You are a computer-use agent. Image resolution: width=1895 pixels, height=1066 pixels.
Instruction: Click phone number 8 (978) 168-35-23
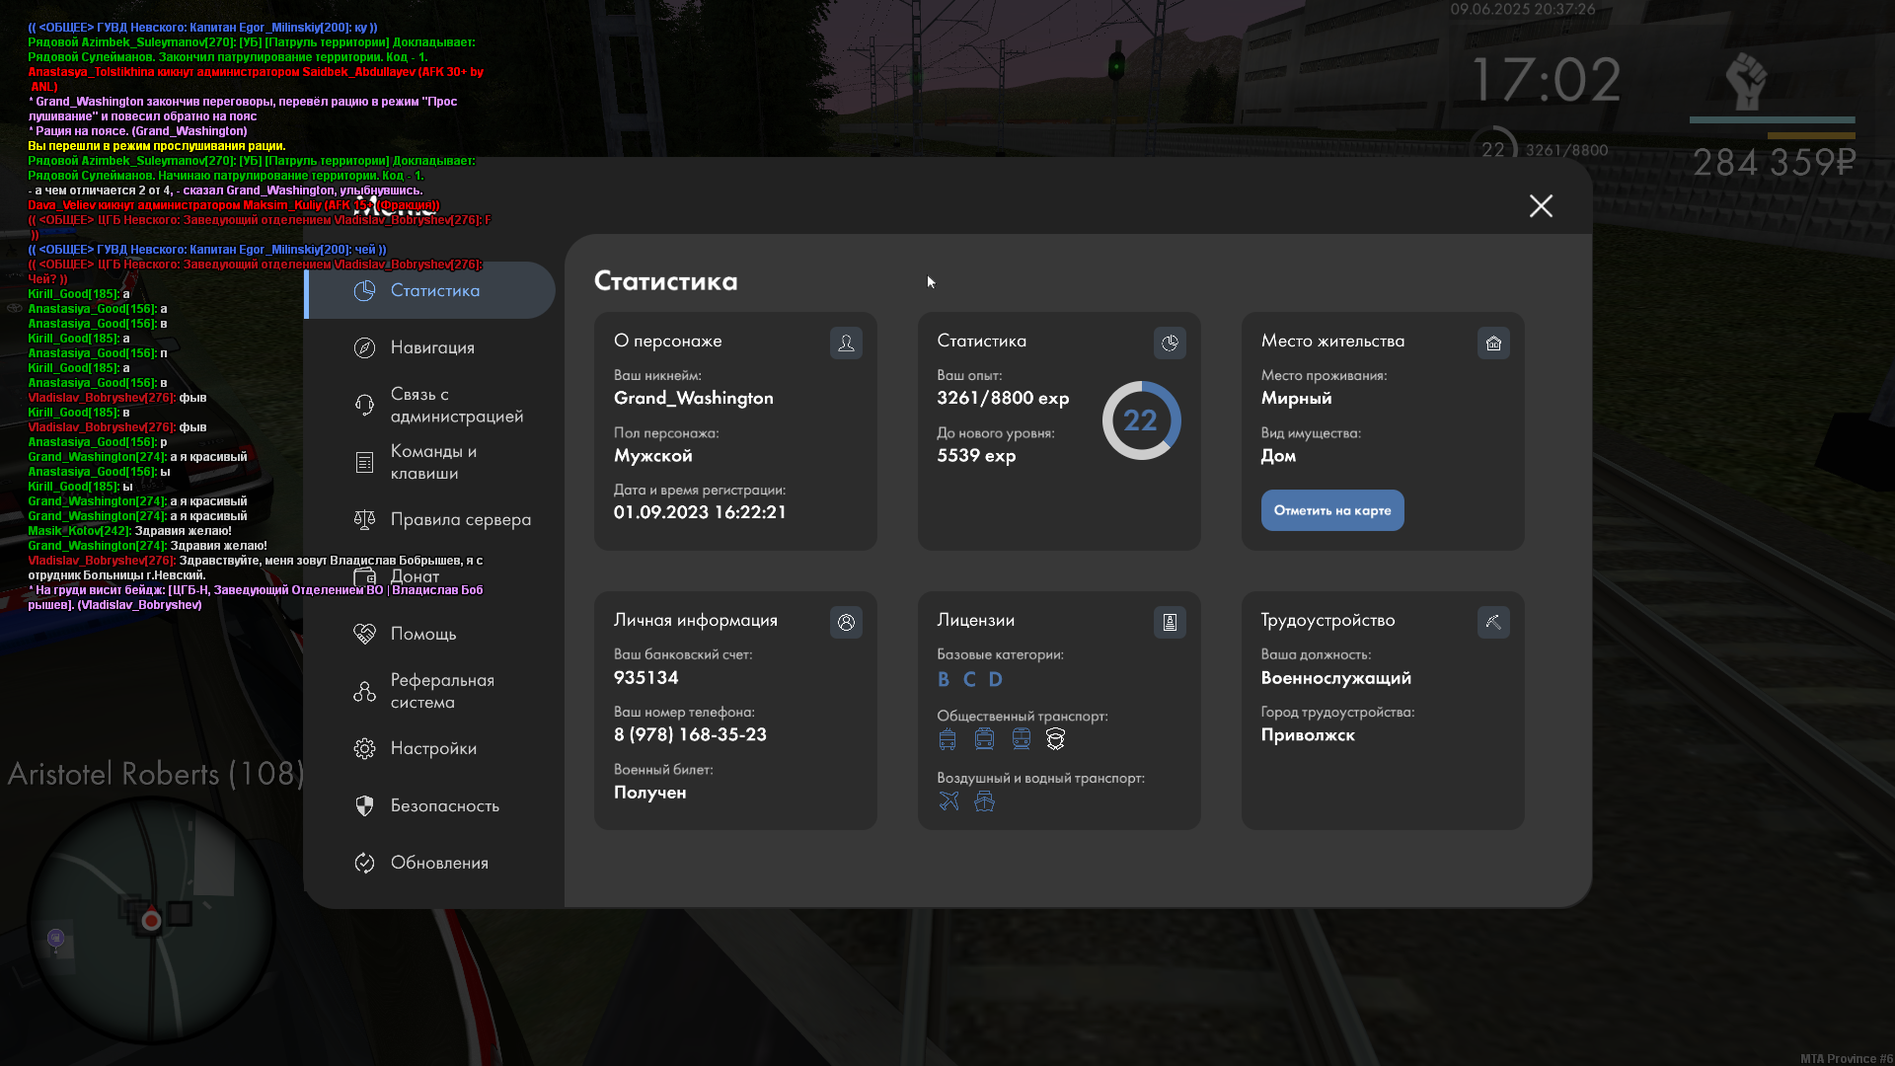click(690, 734)
